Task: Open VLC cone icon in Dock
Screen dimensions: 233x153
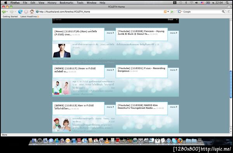Action: coord(107,141)
